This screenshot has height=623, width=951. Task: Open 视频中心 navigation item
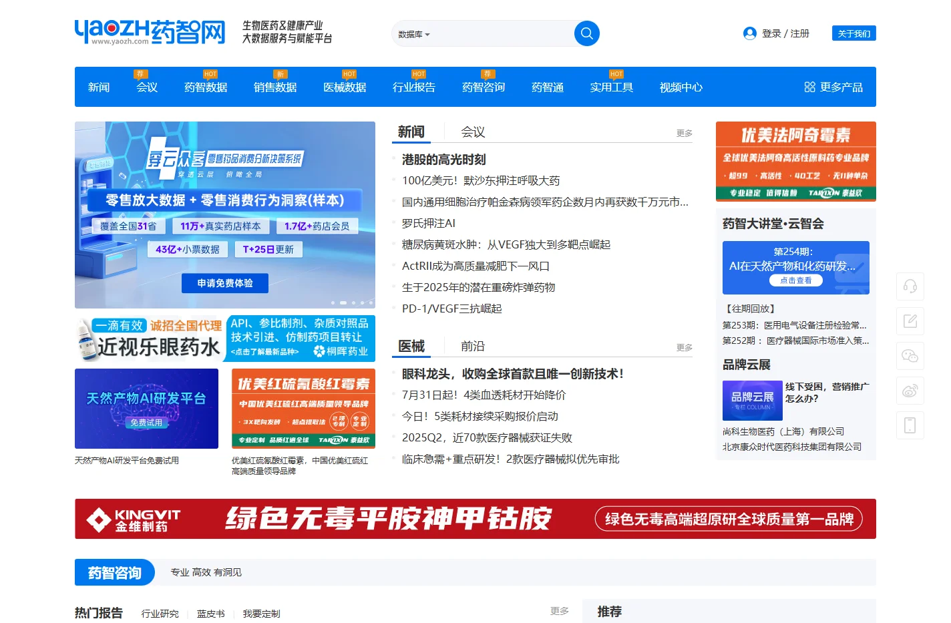click(x=681, y=87)
